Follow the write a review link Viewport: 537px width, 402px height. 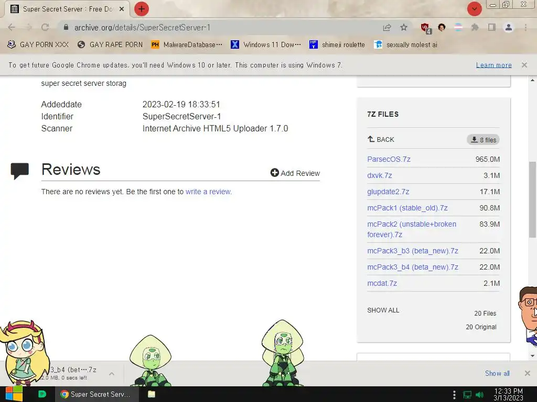tap(208, 192)
